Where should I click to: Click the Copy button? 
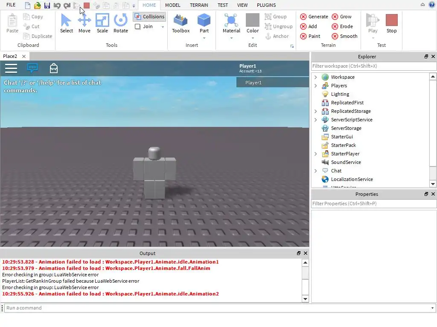pos(33,17)
